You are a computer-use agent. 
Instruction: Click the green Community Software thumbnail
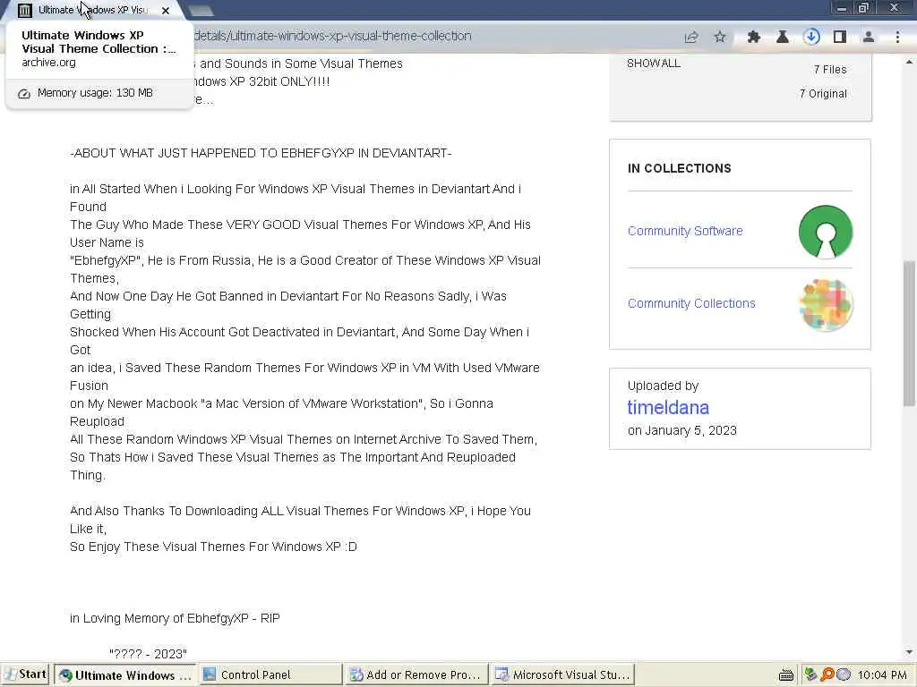point(825,232)
